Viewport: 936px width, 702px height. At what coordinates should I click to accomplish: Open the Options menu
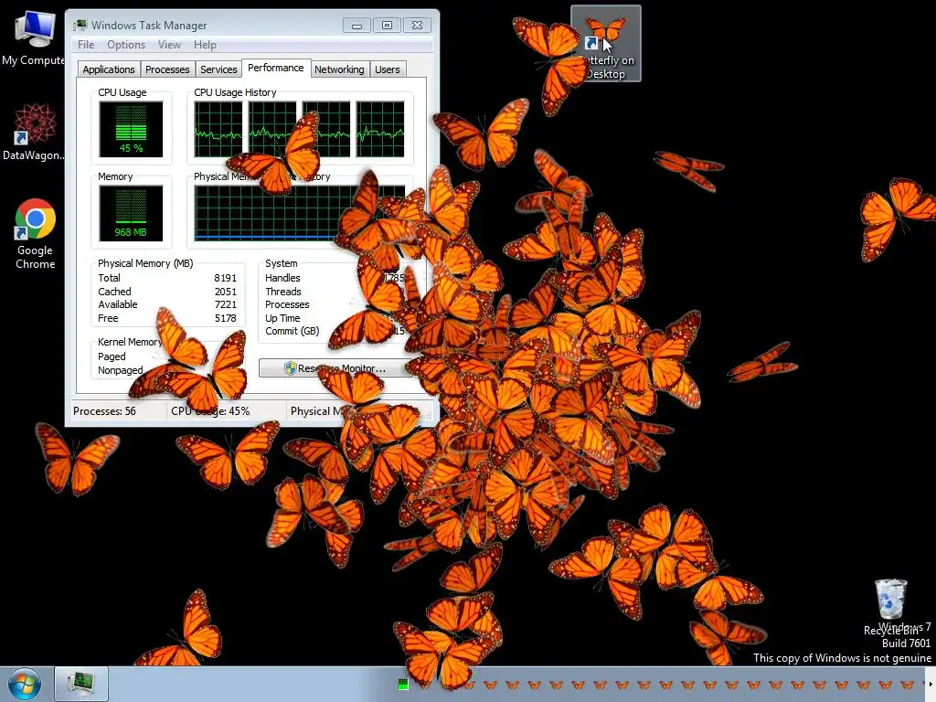pyautogui.click(x=126, y=45)
